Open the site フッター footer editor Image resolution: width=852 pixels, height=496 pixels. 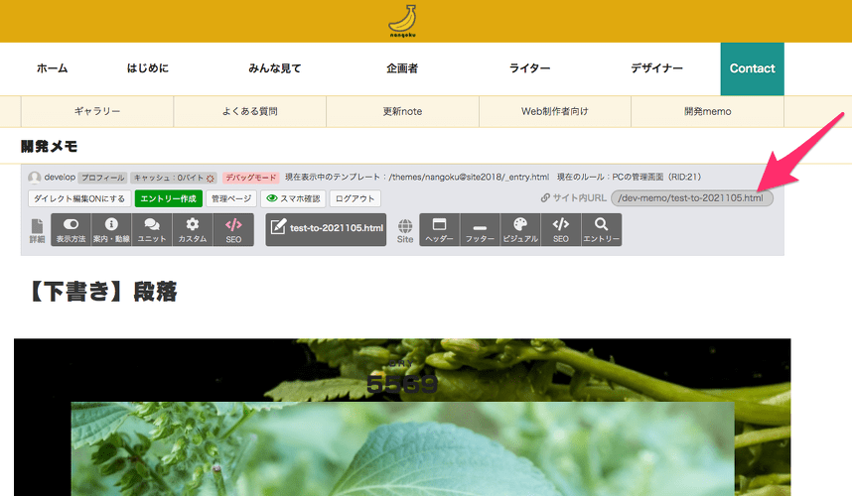coord(480,229)
